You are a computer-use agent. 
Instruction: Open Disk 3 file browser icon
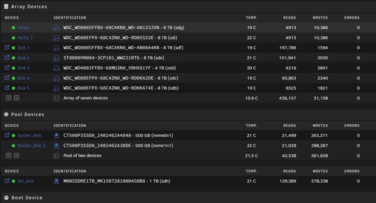(x=7, y=67)
